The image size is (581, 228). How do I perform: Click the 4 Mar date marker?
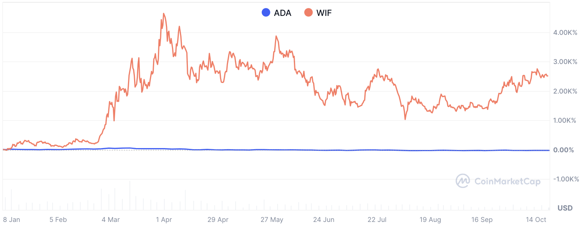110,220
